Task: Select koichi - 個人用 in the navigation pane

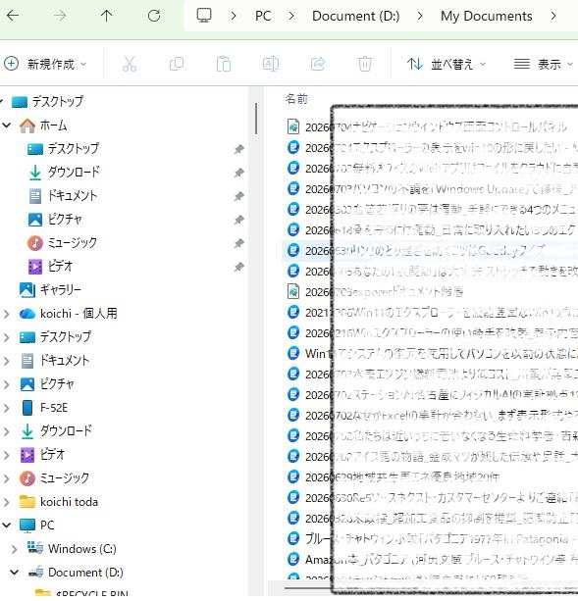Action: coord(69,314)
